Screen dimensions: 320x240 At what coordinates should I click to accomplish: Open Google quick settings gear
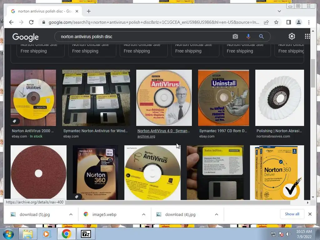tap(292, 36)
